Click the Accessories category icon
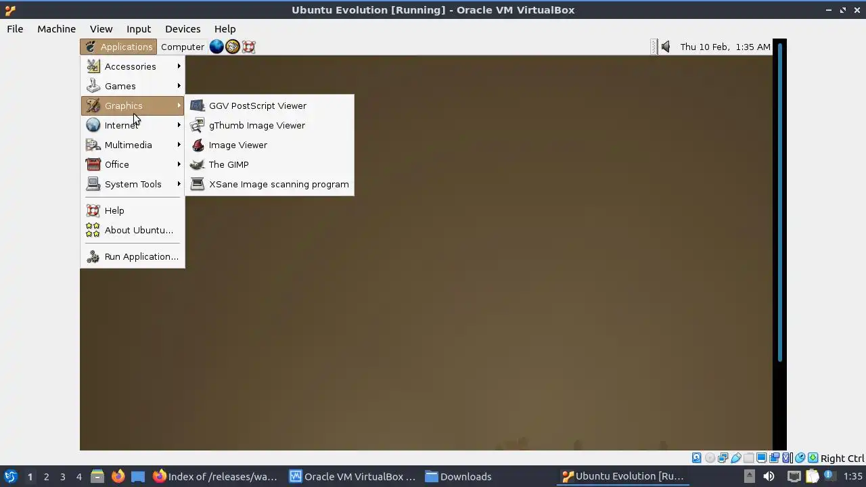 point(93,66)
